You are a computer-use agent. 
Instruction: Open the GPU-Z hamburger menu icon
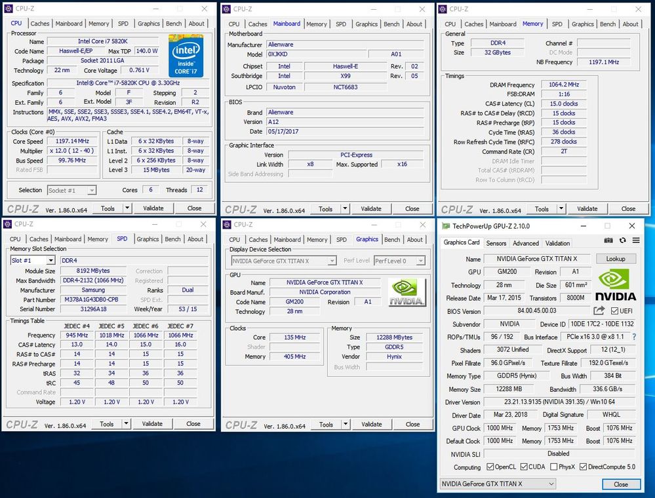[x=636, y=240]
